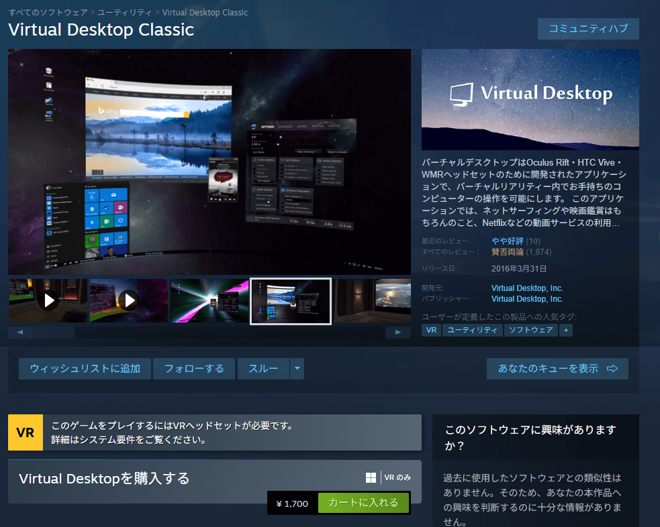The width and height of the screenshot is (660, 527).
Task: Click the product description paragraph
Action: 524,192
